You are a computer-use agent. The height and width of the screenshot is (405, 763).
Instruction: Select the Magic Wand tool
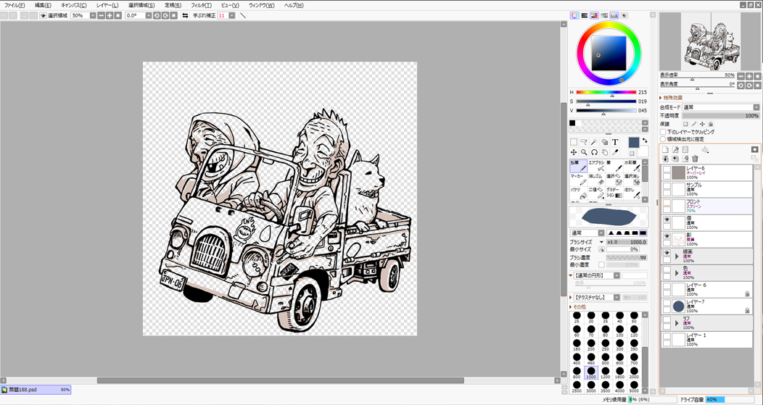pyautogui.click(x=594, y=142)
